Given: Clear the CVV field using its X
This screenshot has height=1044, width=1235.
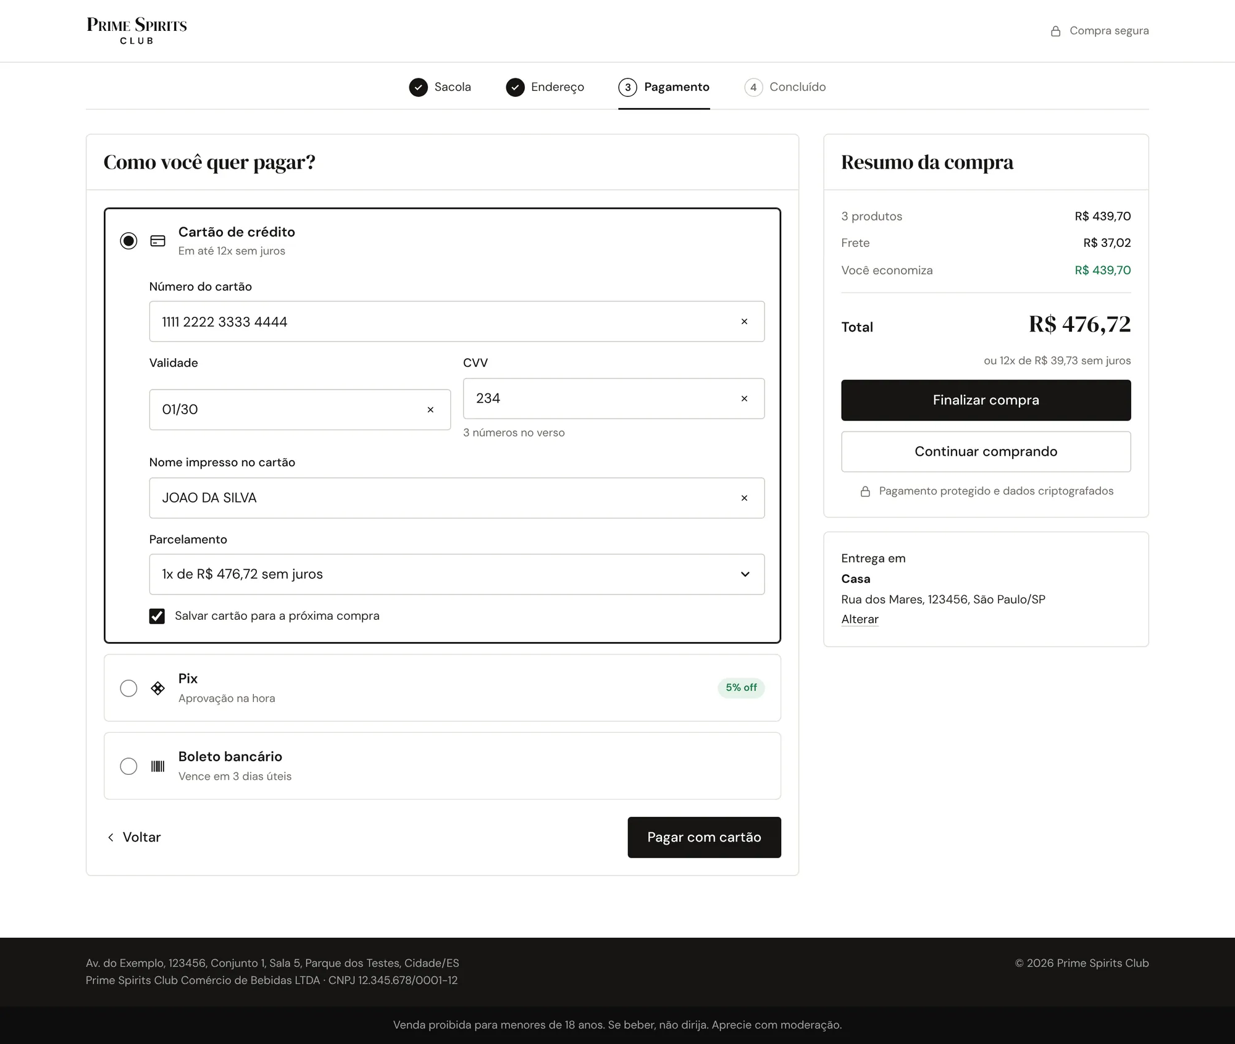Looking at the screenshot, I should pyautogui.click(x=744, y=399).
